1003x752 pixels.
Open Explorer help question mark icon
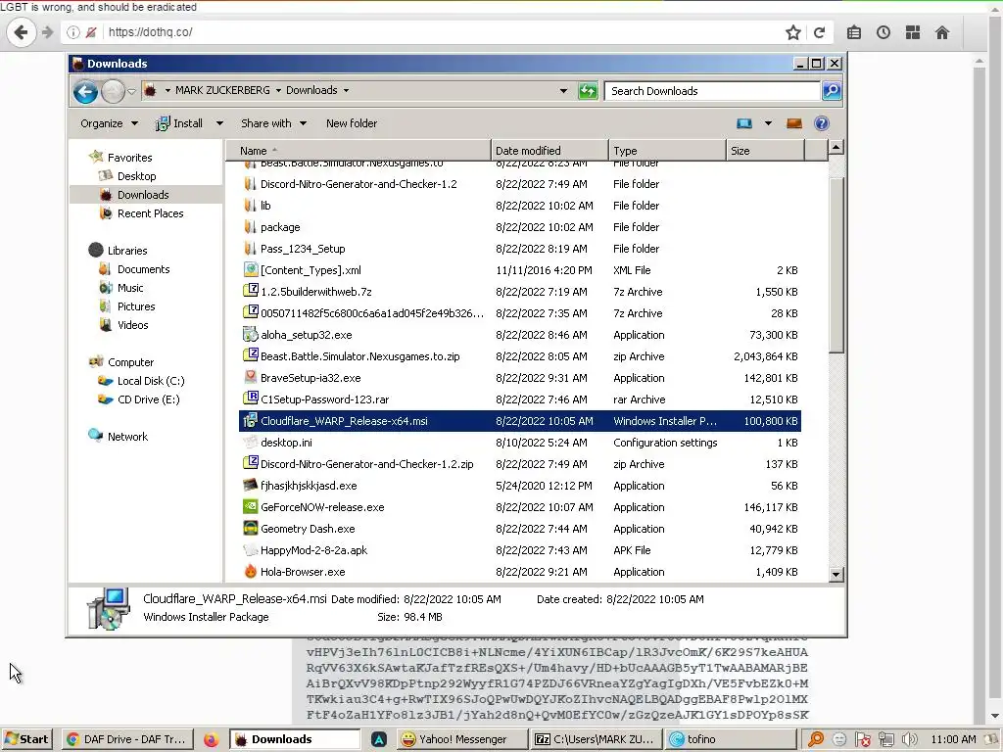(x=822, y=123)
